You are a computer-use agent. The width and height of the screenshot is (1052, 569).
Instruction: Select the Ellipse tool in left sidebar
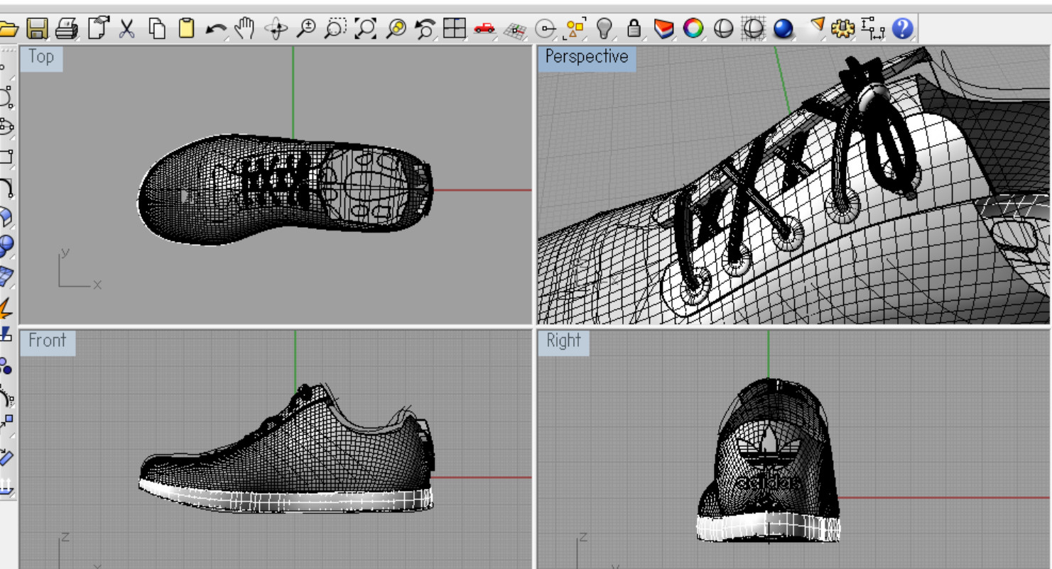[x=6, y=127]
